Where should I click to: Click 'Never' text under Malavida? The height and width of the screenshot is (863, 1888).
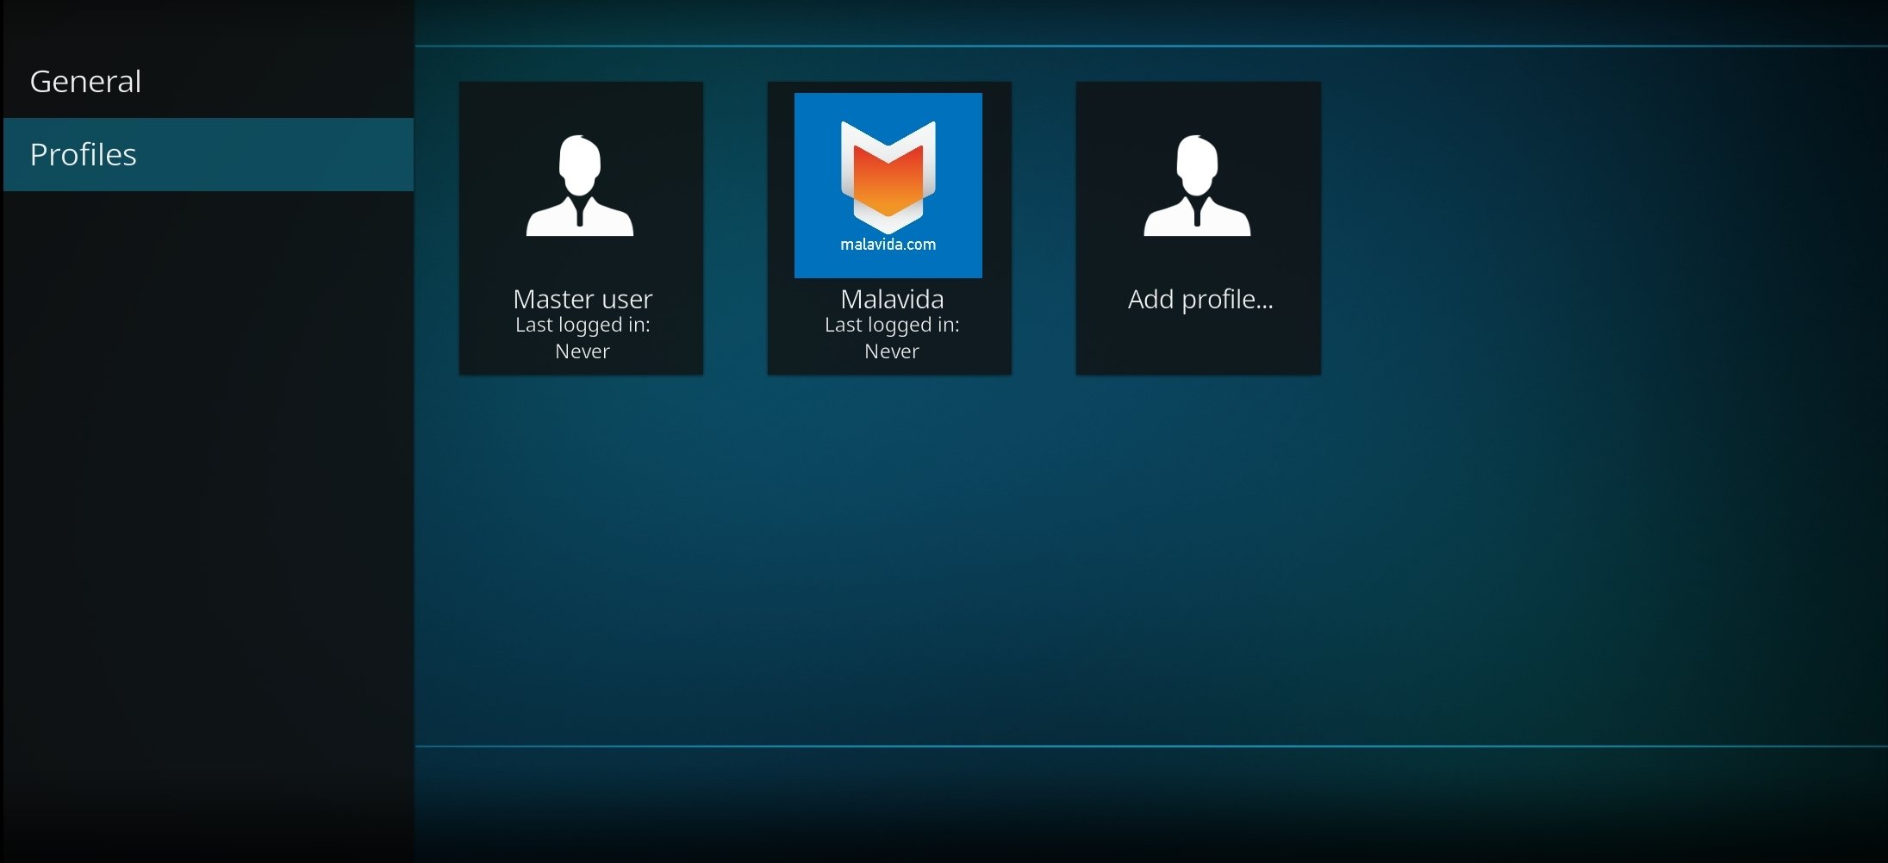tap(892, 351)
